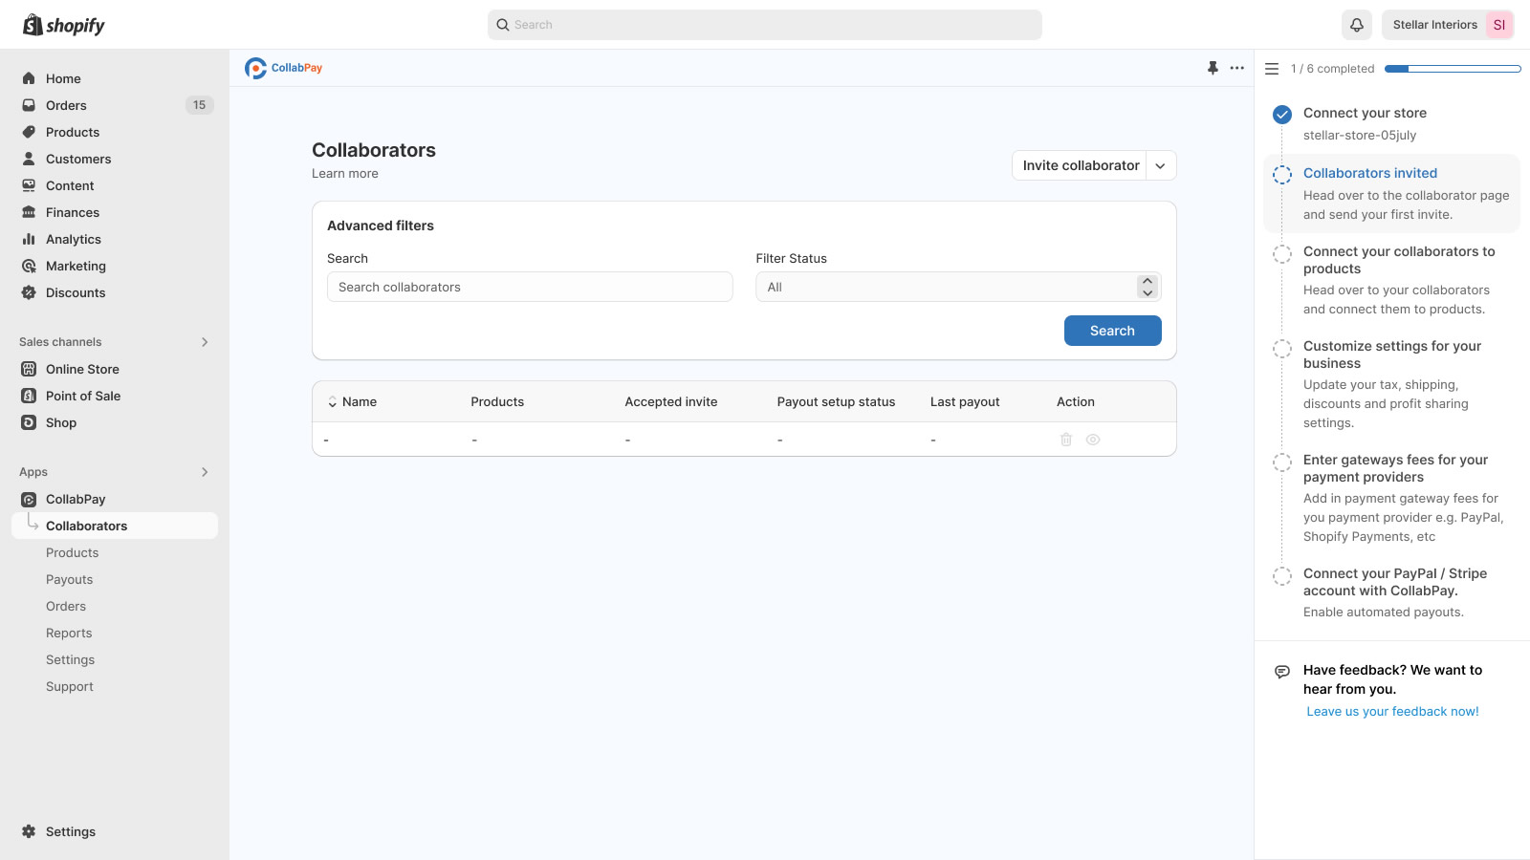
Task: Expand the Sales channels section chevron
Action: (205, 342)
